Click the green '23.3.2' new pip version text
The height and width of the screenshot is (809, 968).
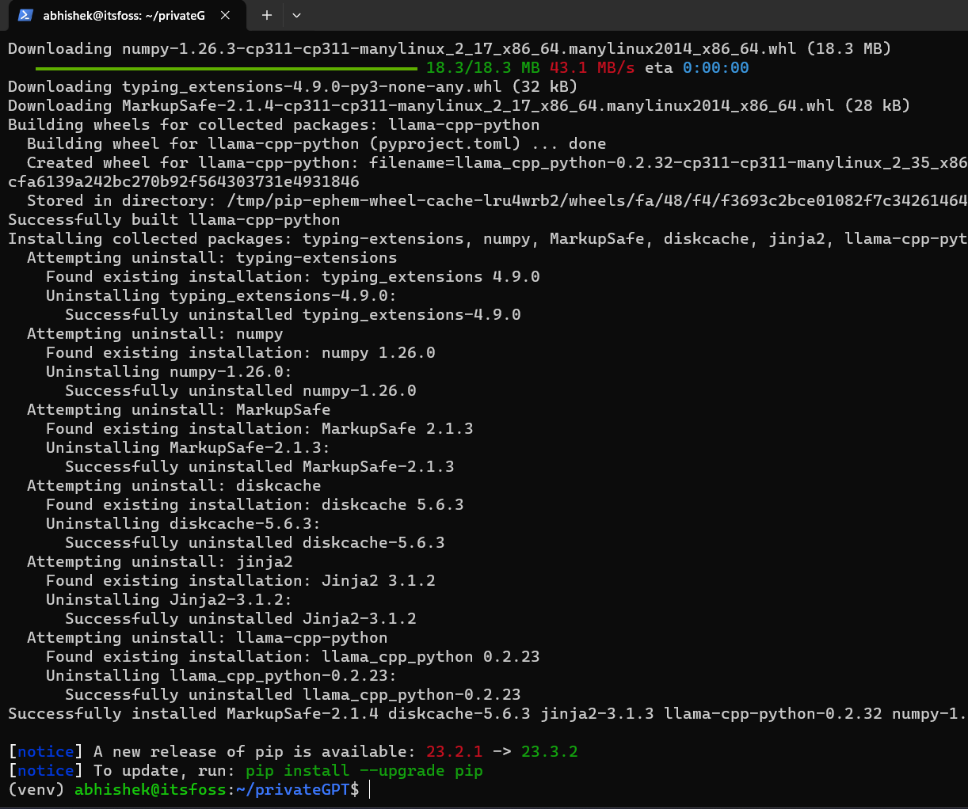pos(550,751)
